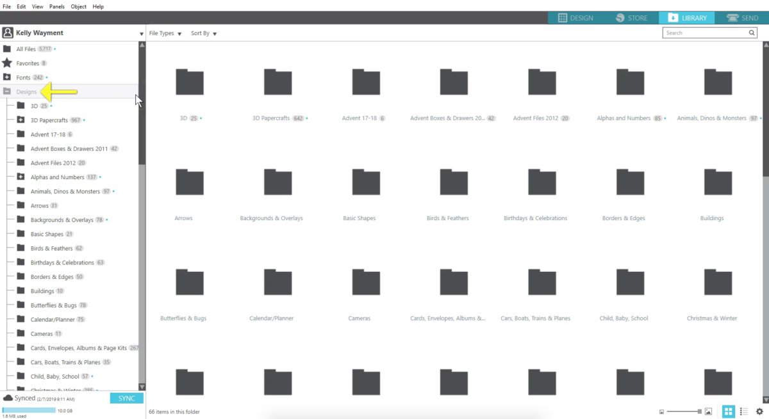Open Birthdays & Celebrations folder in grid
769x419 pixels.
coord(542,181)
